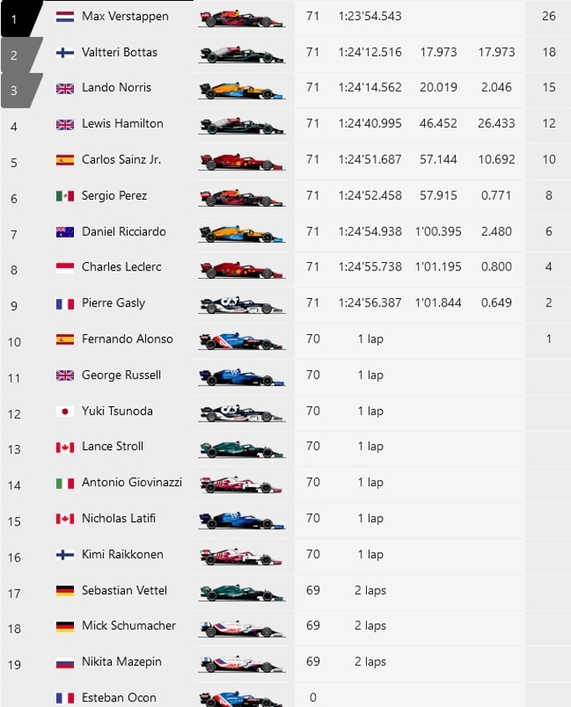Click the Japanese flag beside Yuki Tsunoda
Viewport: 571px width, 707px height.
[65, 411]
